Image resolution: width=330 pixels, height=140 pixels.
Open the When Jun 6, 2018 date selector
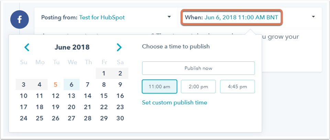tap(231, 17)
